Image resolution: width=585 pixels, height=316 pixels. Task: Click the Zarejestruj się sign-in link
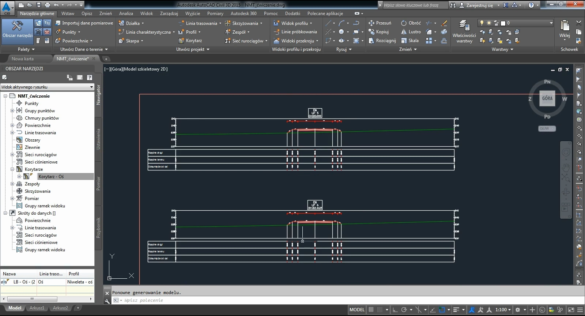pos(479,5)
